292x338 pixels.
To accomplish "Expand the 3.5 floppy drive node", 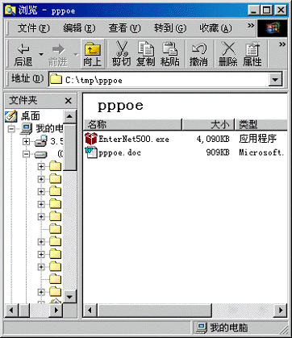I will click(27, 141).
